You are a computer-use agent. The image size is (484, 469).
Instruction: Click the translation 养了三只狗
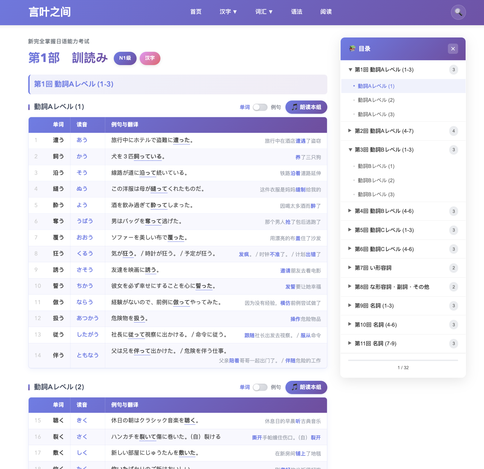pos(308,157)
